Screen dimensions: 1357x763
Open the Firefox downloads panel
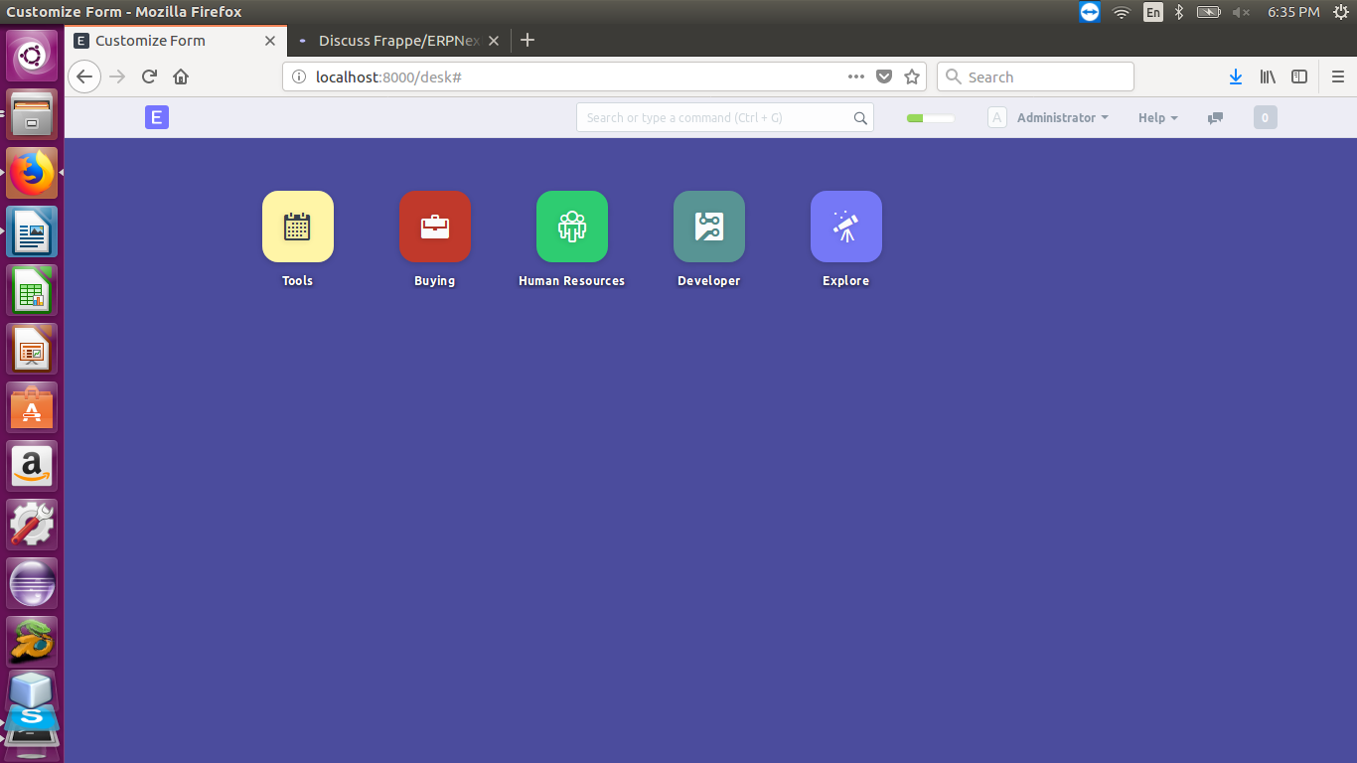point(1235,76)
